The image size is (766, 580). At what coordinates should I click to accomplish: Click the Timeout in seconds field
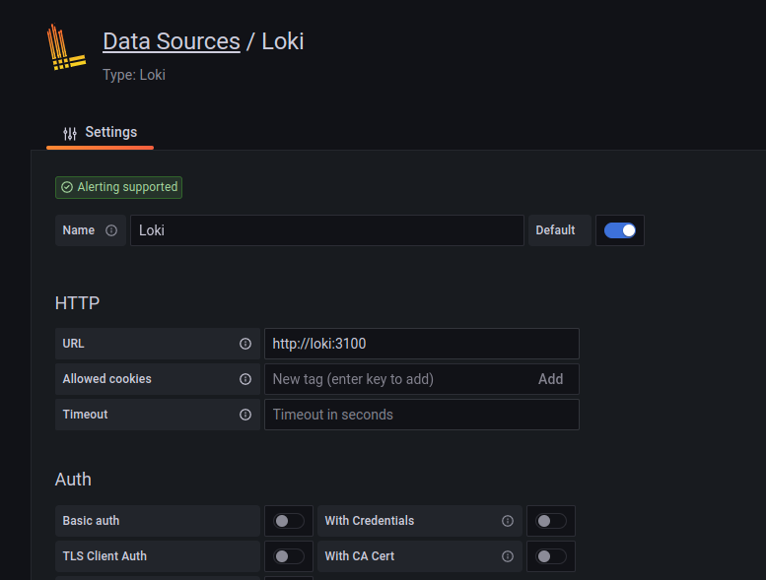(x=422, y=415)
